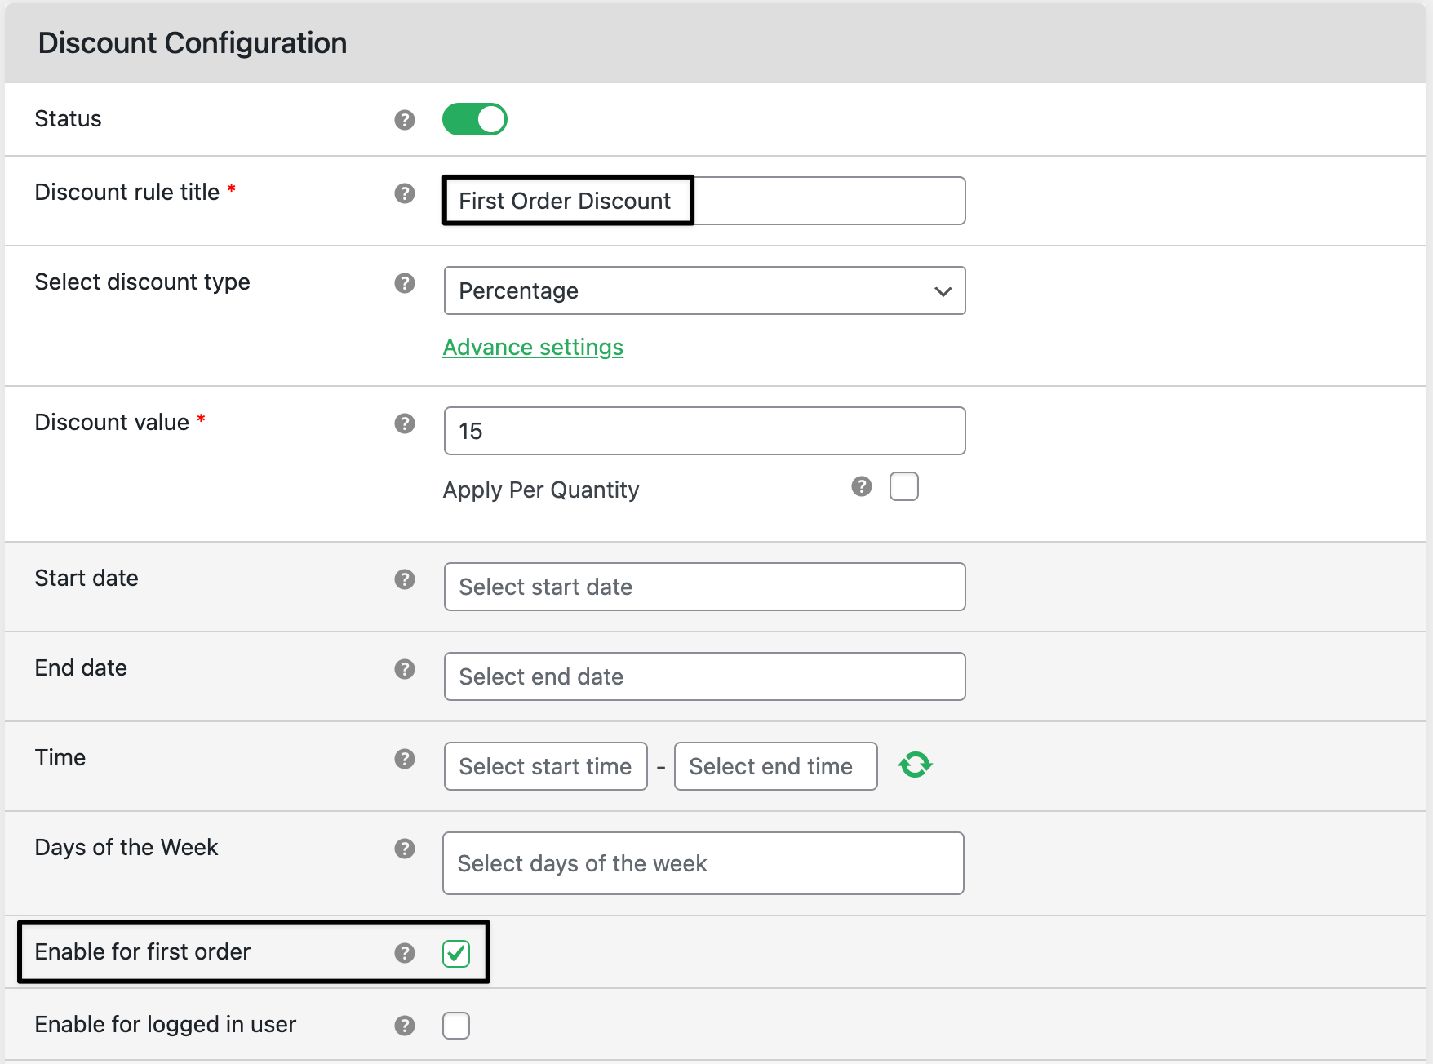The height and width of the screenshot is (1064, 1433).
Task: Click help icon for Enable for first order
Action: [405, 953]
